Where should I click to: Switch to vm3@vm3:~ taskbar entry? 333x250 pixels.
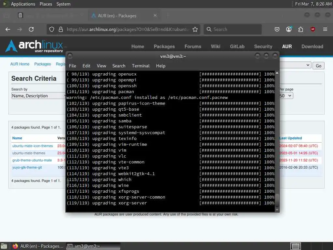pos(93,246)
